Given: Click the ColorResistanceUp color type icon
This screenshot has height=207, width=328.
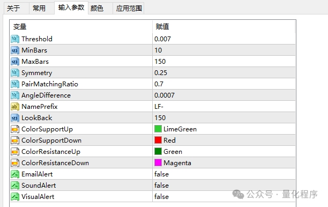Looking at the screenshot, I should point(15,152).
